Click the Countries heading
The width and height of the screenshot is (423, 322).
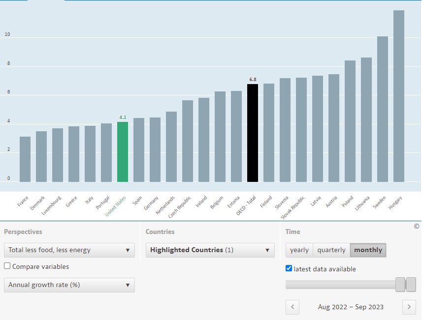click(161, 233)
